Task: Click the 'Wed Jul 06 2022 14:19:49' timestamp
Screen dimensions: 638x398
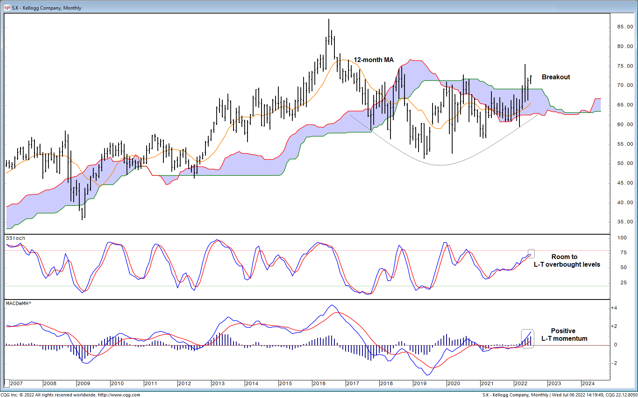Action: tap(578, 395)
